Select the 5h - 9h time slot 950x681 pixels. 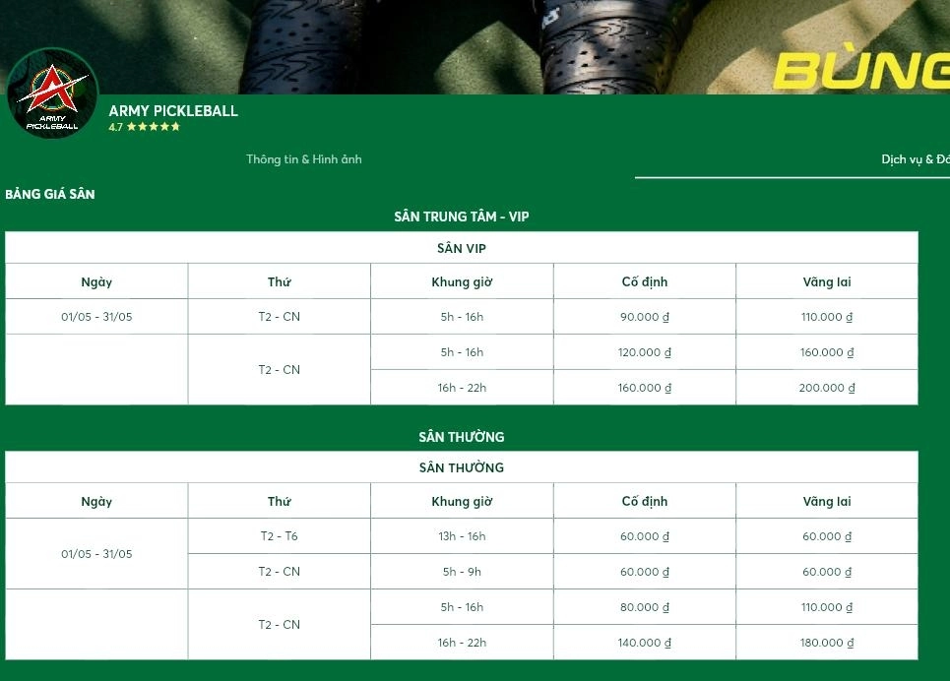[x=462, y=572]
